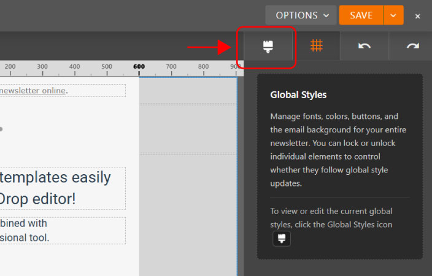This screenshot has height=276, width=432.
Task: Click the "Global Styles" tooltip heading
Action: pyautogui.click(x=298, y=95)
